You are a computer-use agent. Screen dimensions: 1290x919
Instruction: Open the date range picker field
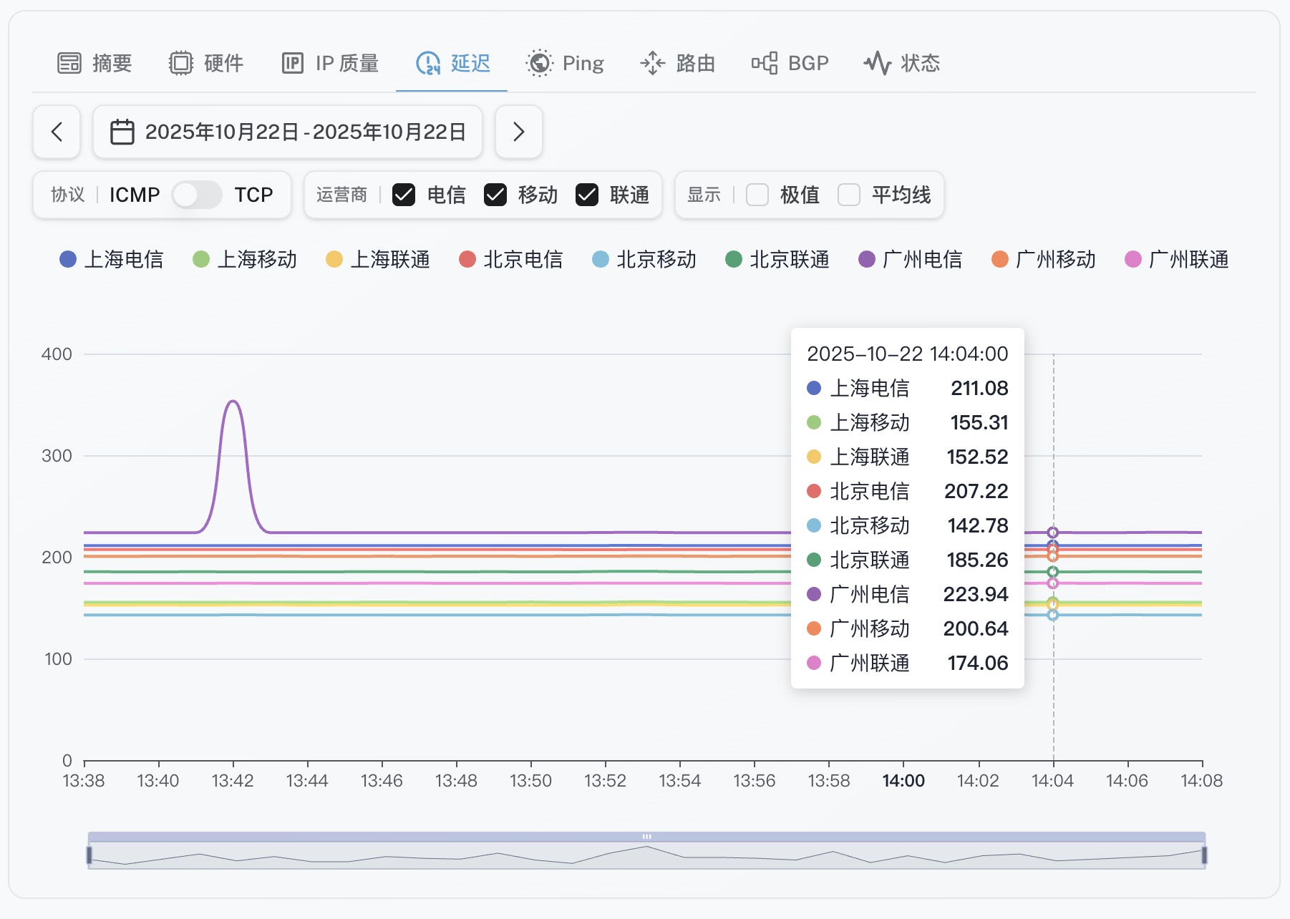pyautogui.click(x=288, y=132)
